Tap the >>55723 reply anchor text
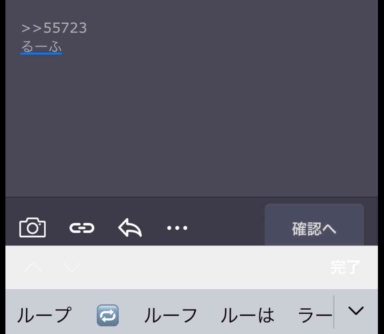The height and width of the screenshot is (334, 384). (54, 28)
